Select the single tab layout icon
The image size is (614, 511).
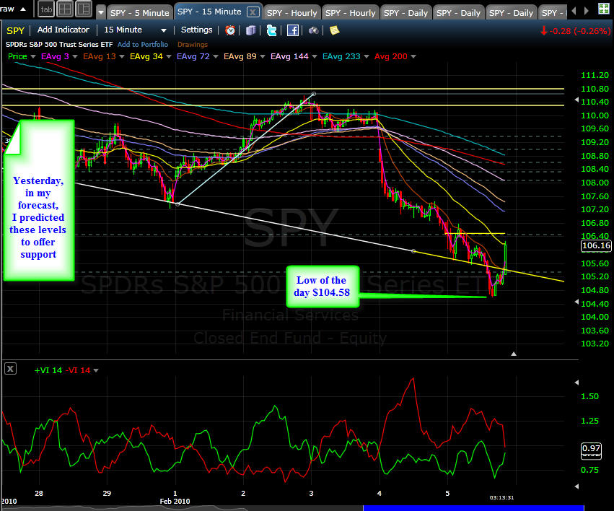(x=46, y=9)
